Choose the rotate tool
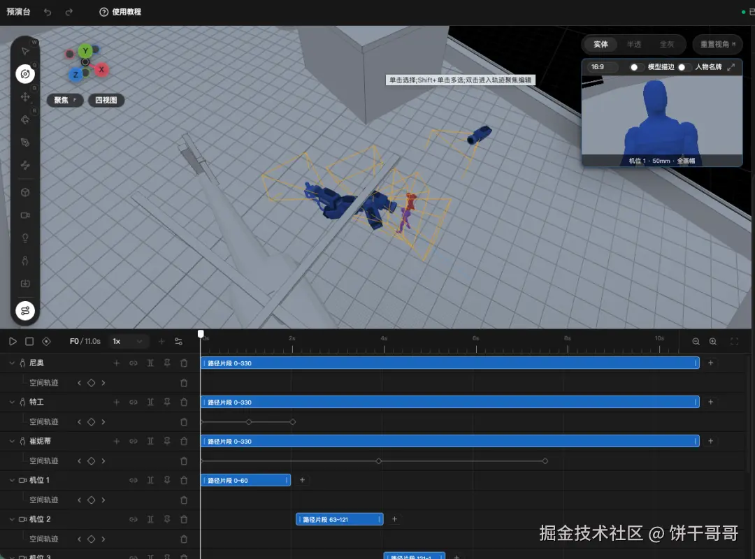Image resolution: width=755 pixels, height=559 pixels. click(25, 119)
